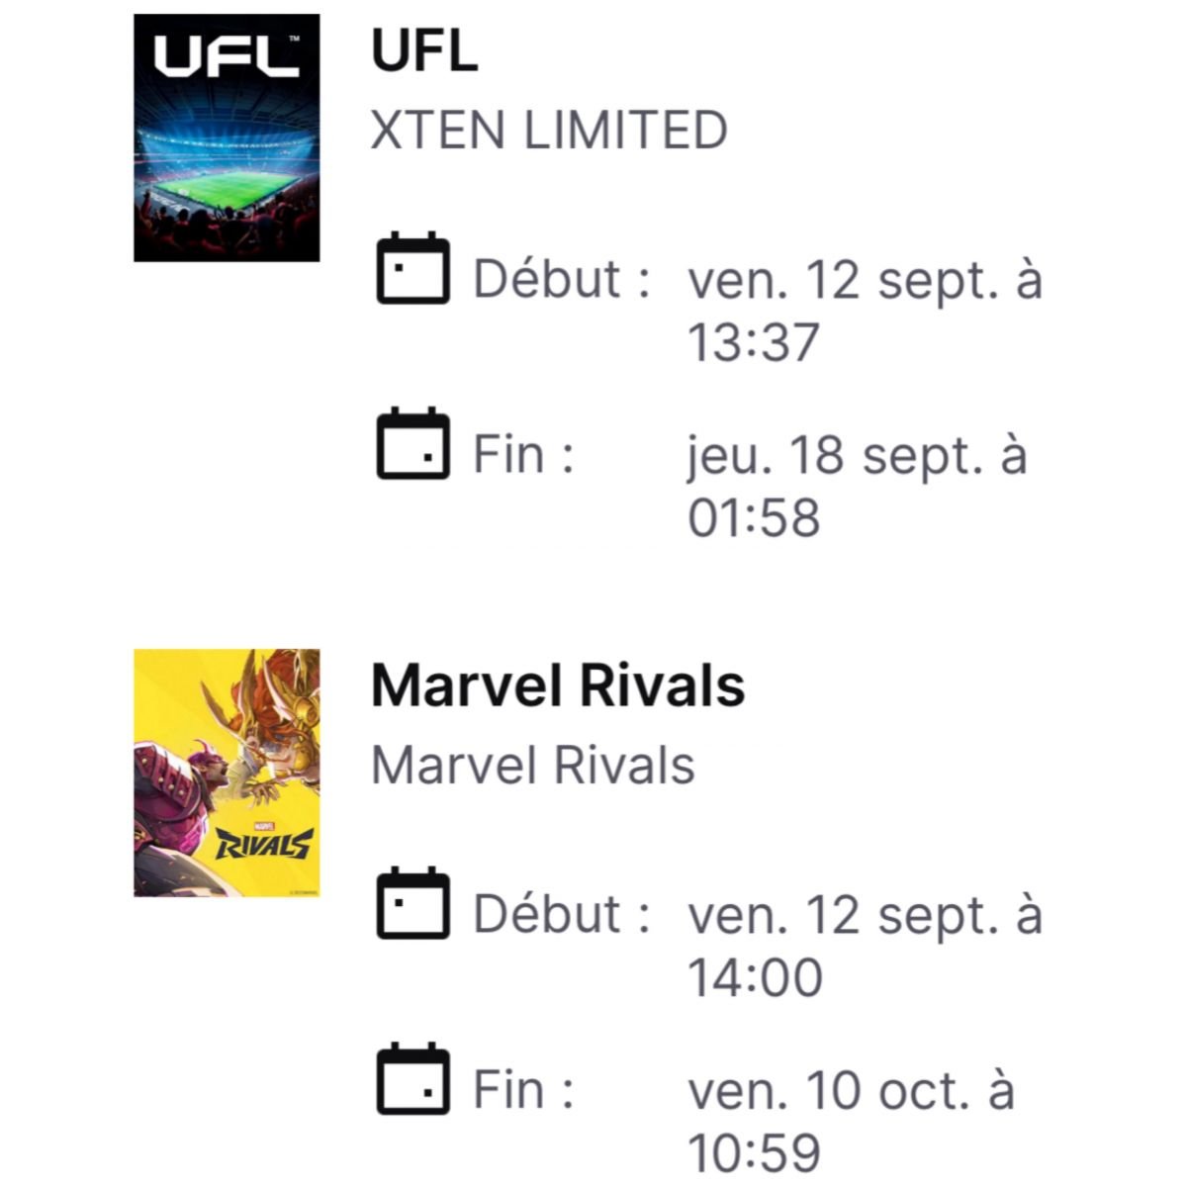Click the Marvel Rivals end calendar icon
Image resolution: width=1187 pixels, height=1187 pixels.
pos(412,1079)
